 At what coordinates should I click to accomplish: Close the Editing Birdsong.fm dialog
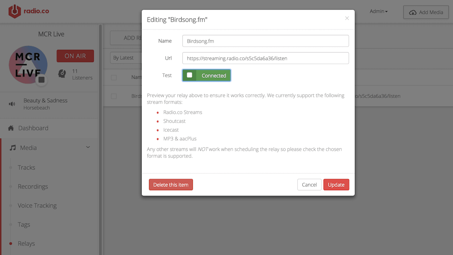click(347, 18)
